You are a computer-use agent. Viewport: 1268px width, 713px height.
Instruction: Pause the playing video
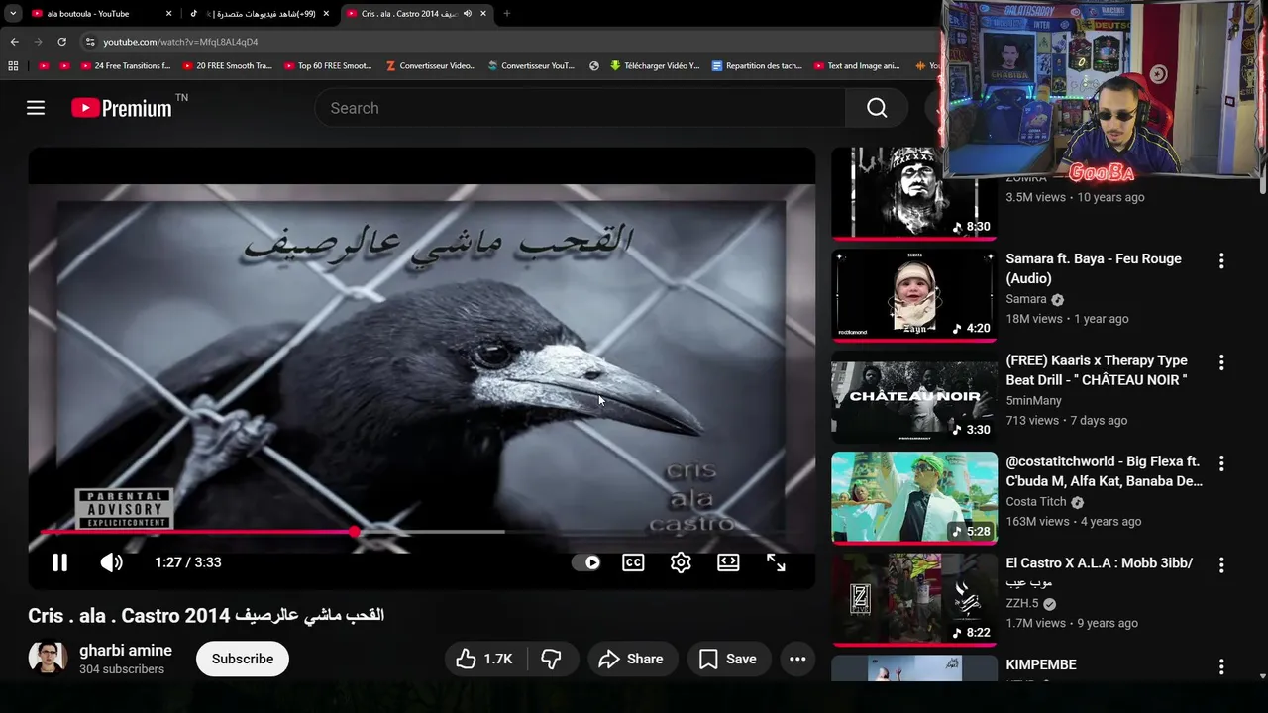59,562
